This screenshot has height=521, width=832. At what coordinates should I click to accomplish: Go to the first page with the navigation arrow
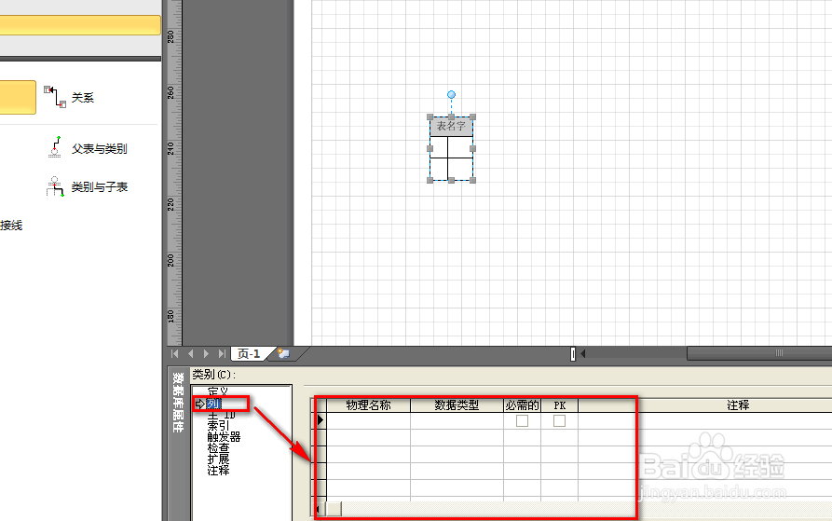[x=174, y=353]
